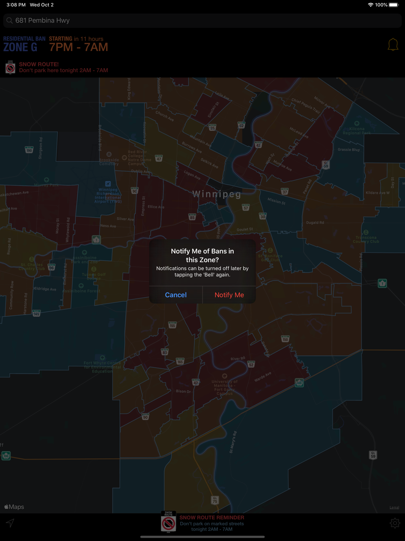Screen dimensions: 405x541
Task: Tap the Apple Maps logo
Action: (x=14, y=507)
